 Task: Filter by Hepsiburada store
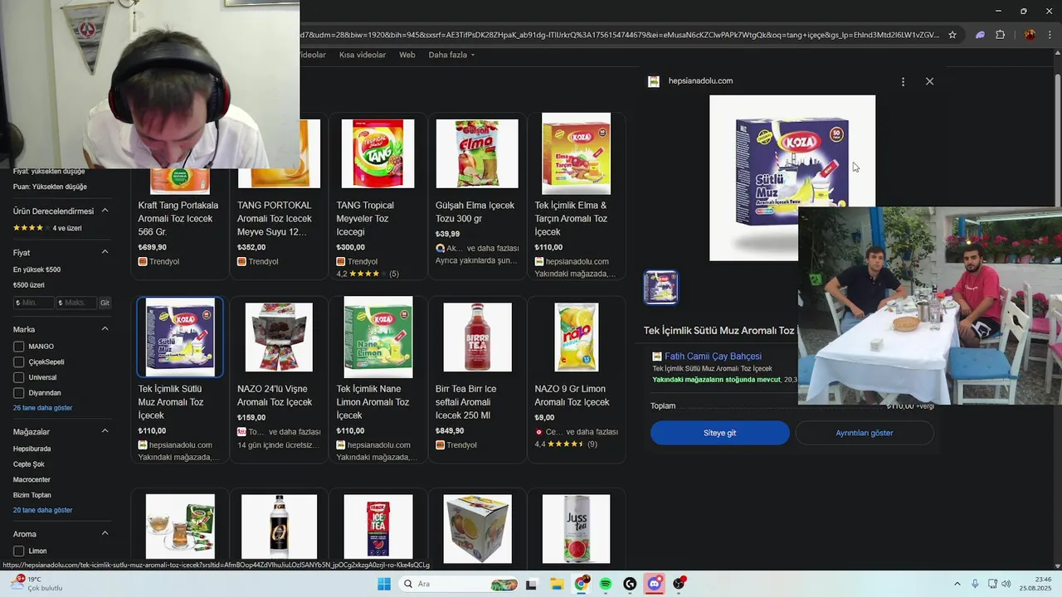(x=32, y=449)
